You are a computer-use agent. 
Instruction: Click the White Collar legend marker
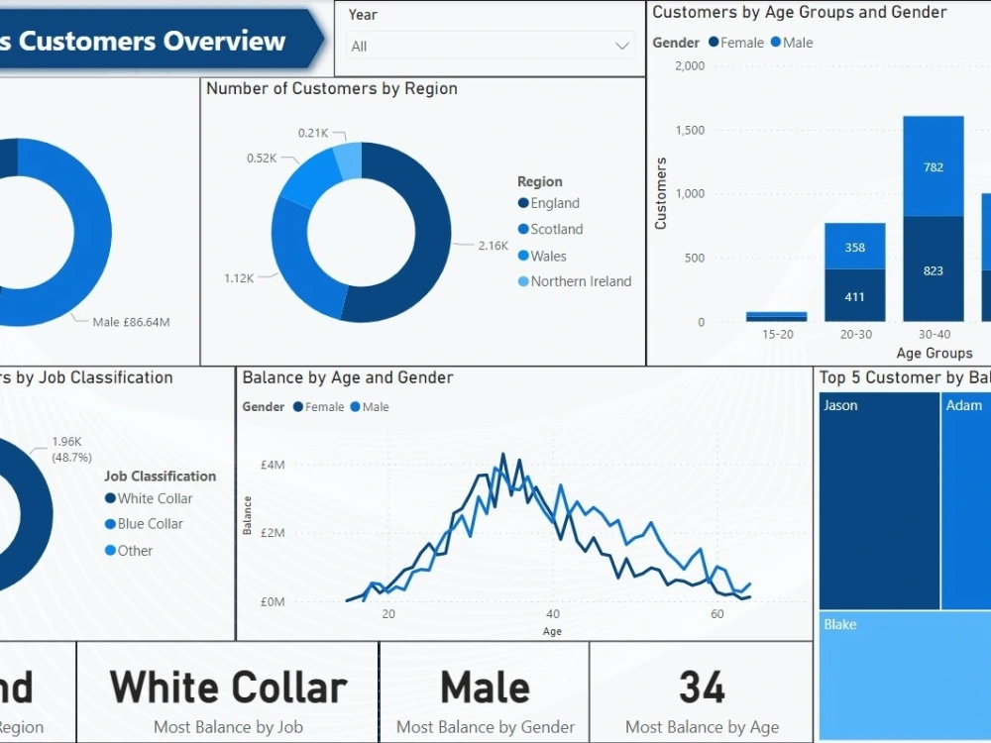pos(109,498)
